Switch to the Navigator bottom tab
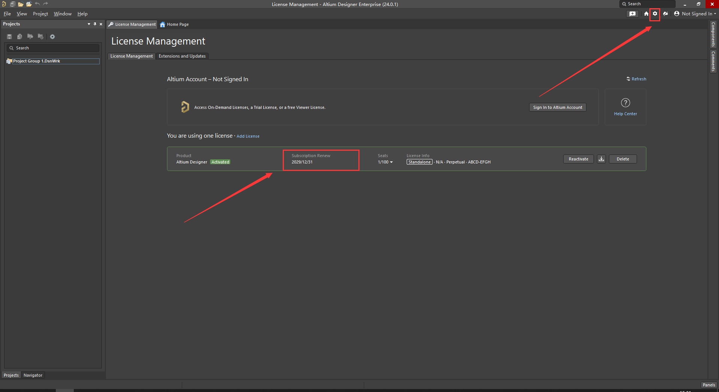This screenshot has height=392, width=719. (33, 375)
